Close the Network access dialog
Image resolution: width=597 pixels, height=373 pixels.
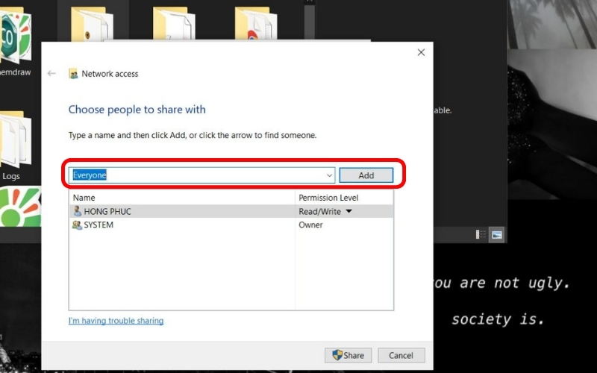[421, 52]
